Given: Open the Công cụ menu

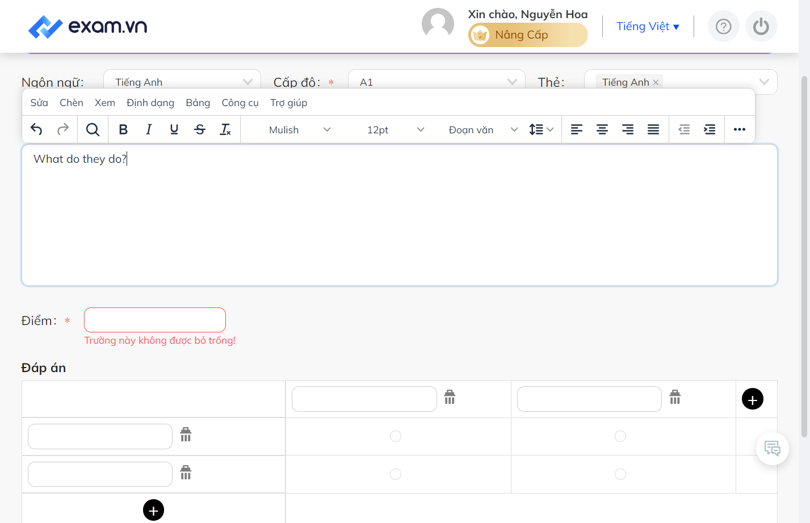Looking at the screenshot, I should pos(240,103).
